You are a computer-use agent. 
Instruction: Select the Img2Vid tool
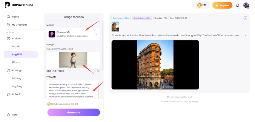[21, 54]
